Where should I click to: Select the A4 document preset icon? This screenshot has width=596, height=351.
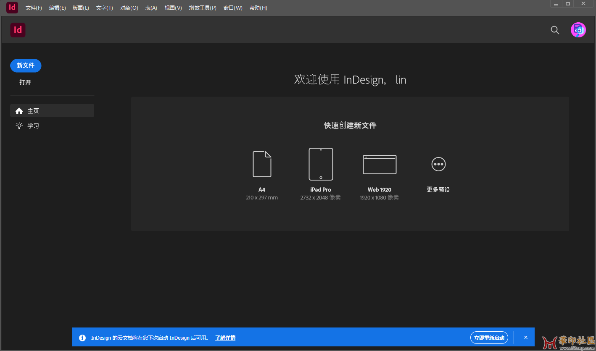pyautogui.click(x=262, y=164)
